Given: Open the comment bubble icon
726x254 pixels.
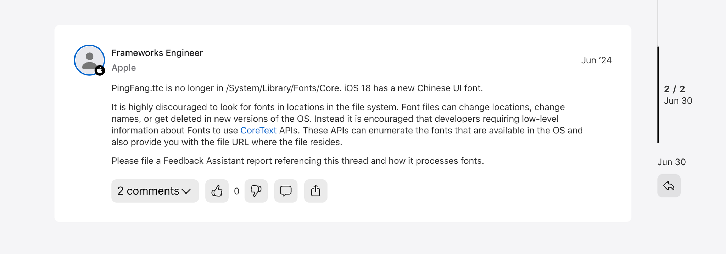Looking at the screenshot, I should coord(286,191).
